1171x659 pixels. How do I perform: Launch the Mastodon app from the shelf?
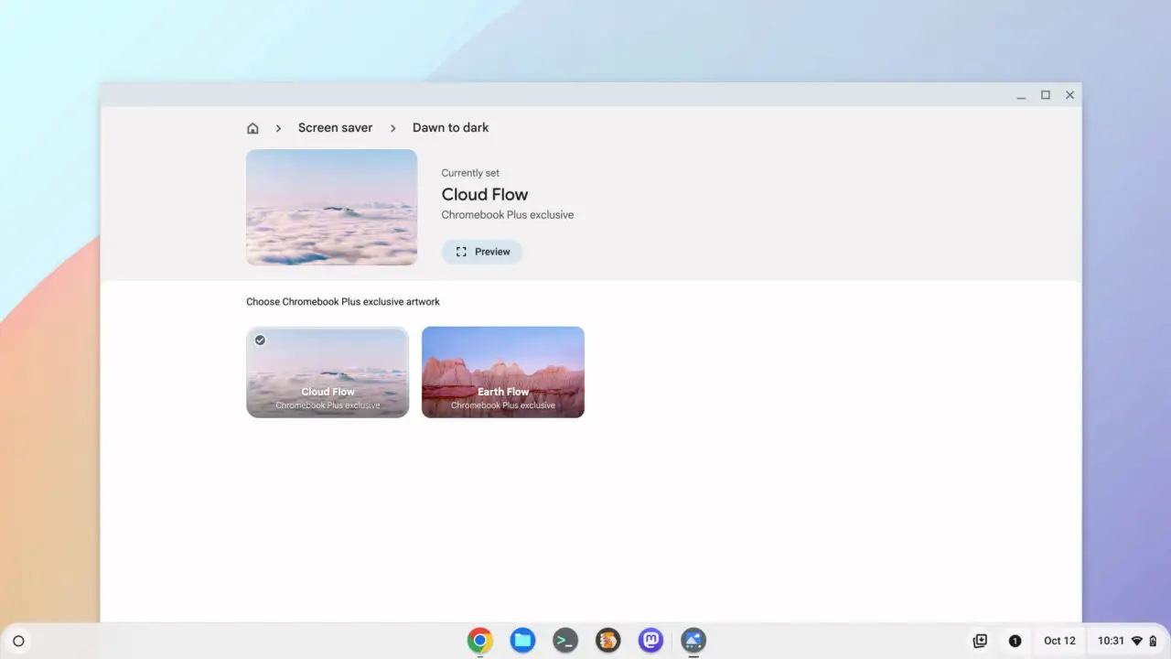tap(650, 640)
